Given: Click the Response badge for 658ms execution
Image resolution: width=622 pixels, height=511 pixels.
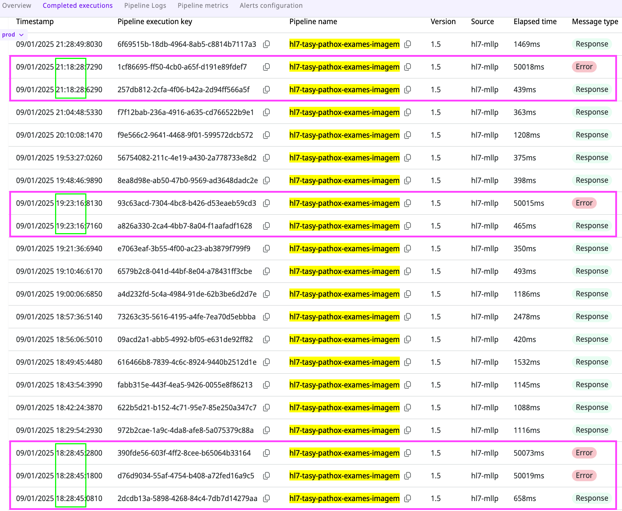Looking at the screenshot, I should pyautogui.click(x=592, y=498).
